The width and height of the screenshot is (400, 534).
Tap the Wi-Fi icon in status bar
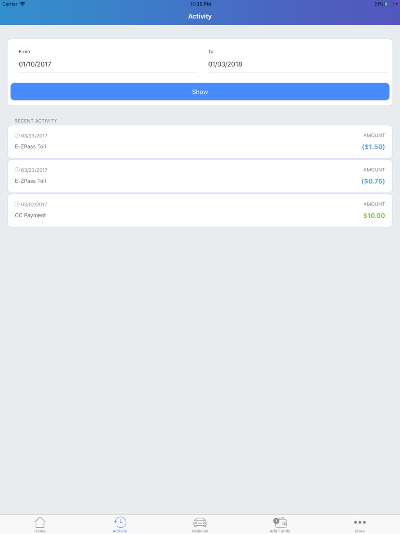tap(22, 4)
